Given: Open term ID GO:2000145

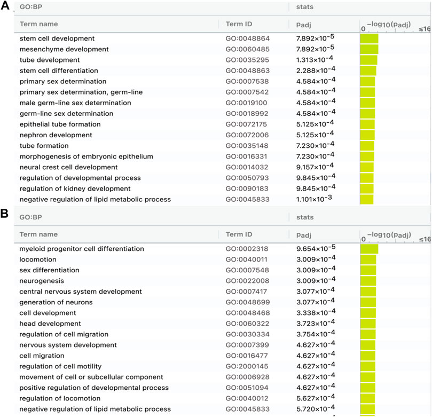Looking at the screenshot, I should tap(247, 367).
